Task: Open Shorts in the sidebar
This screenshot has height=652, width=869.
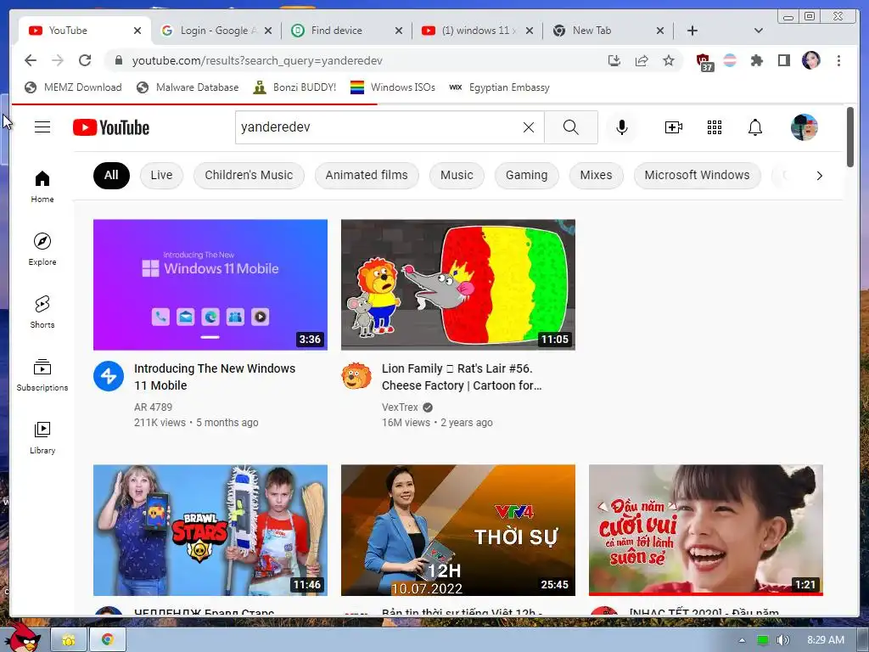Action: (42, 312)
